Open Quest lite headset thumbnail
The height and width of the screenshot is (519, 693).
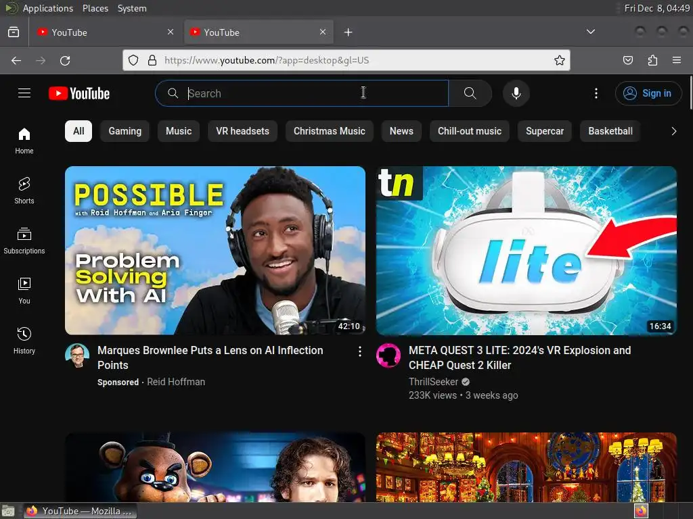pyautogui.click(x=527, y=250)
